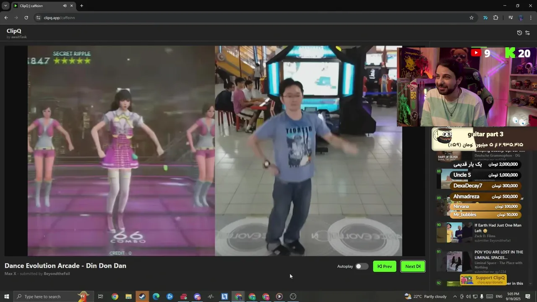This screenshot has width=537, height=302.
Task: Skip to the next clip with Next
Action: [413, 266]
